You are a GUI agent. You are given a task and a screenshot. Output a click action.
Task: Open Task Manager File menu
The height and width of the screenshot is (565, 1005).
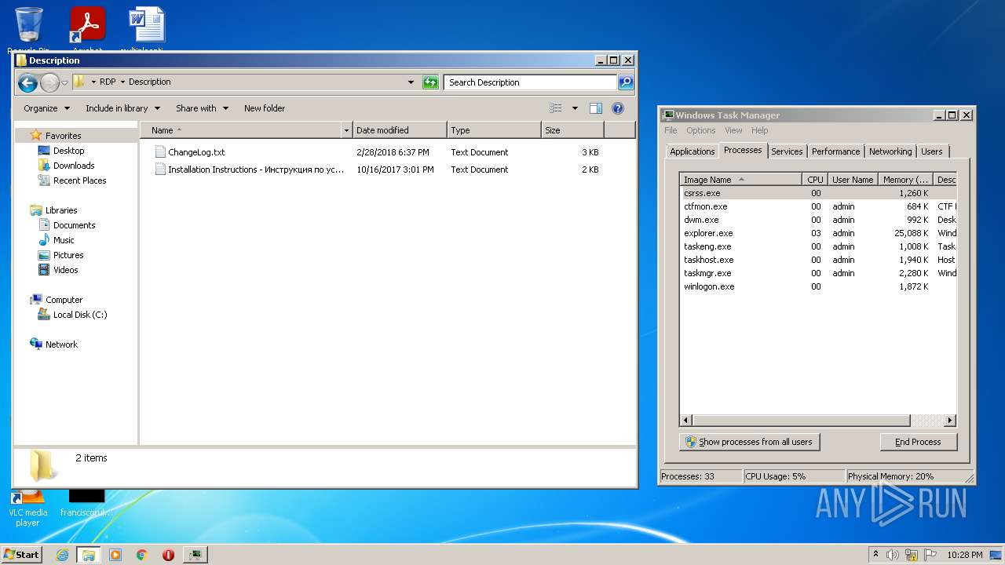pyautogui.click(x=671, y=130)
